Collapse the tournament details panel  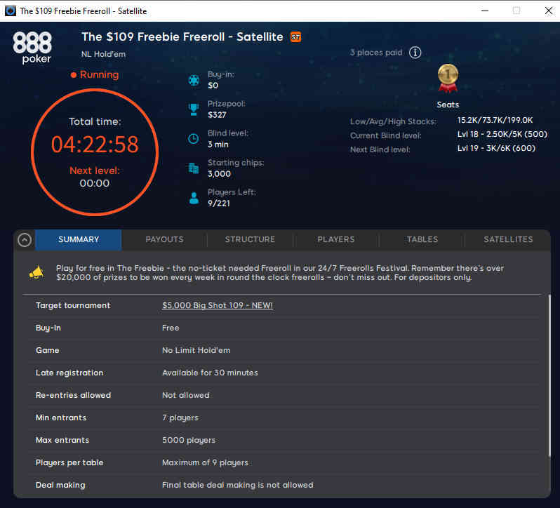coord(25,240)
